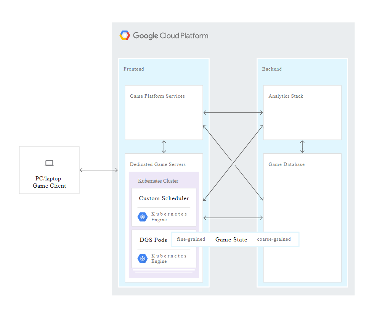This screenshot has width=374, height=333.
Task: Select the fine-grained text label
Action: pyautogui.click(x=191, y=239)
